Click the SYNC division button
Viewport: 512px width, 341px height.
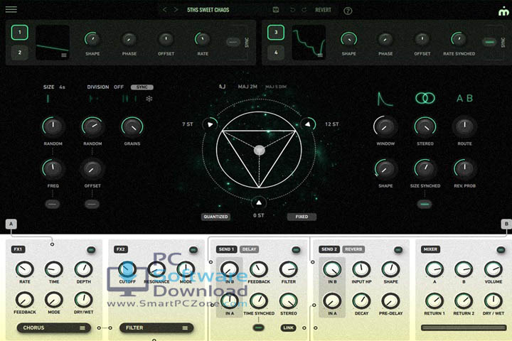coord(142,87)
